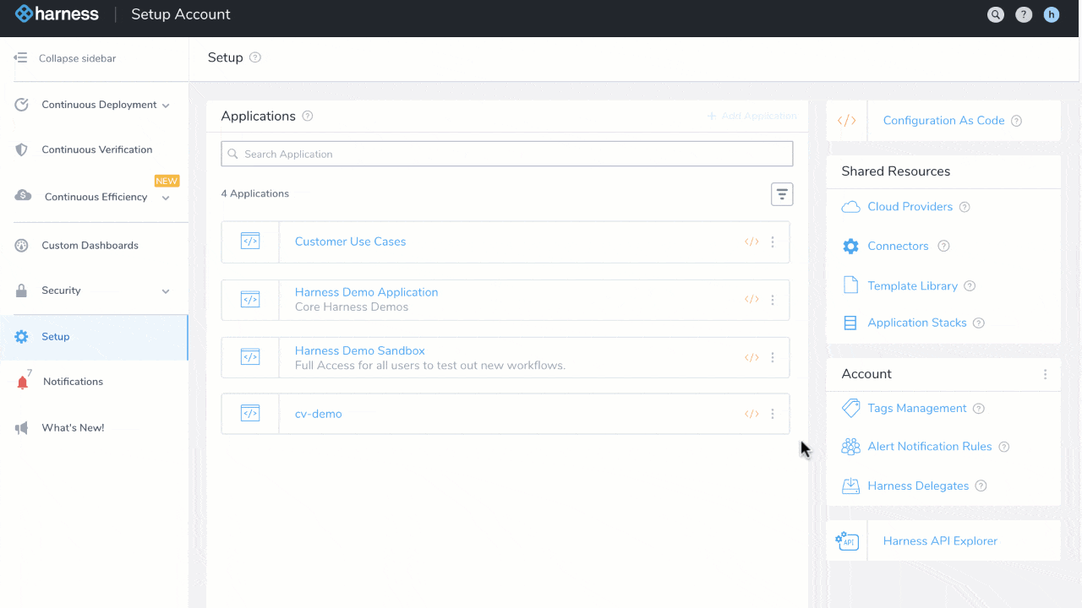Expand the Continuous Efficiency chevron
Screen dimensions: 1082x608
[166, 198]
